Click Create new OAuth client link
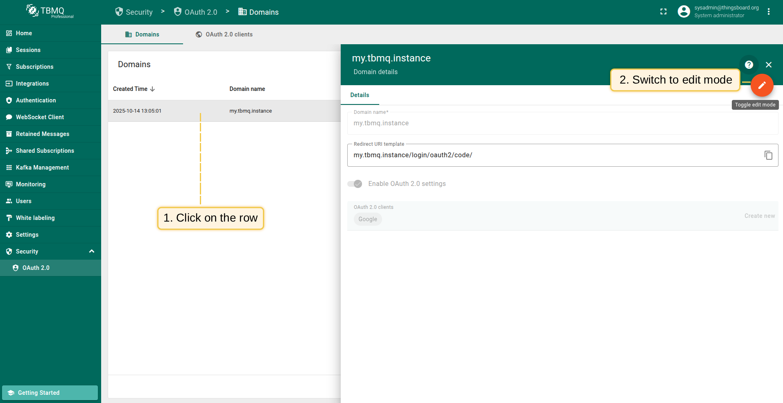This screenshot has width=783, height=403. point(759,216)
